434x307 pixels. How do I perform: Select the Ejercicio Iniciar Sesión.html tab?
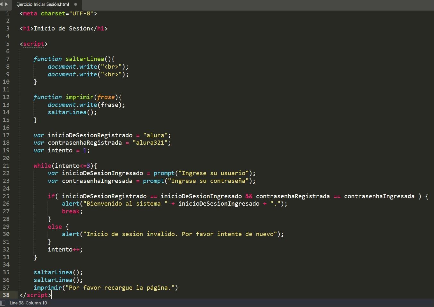pos(43,4)
